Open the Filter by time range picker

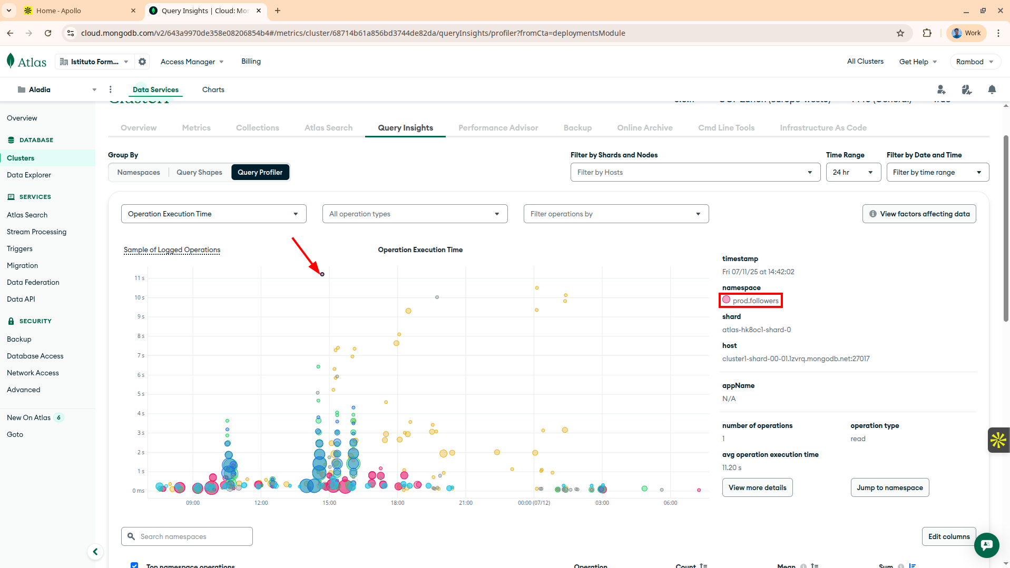tap(937, 172)
